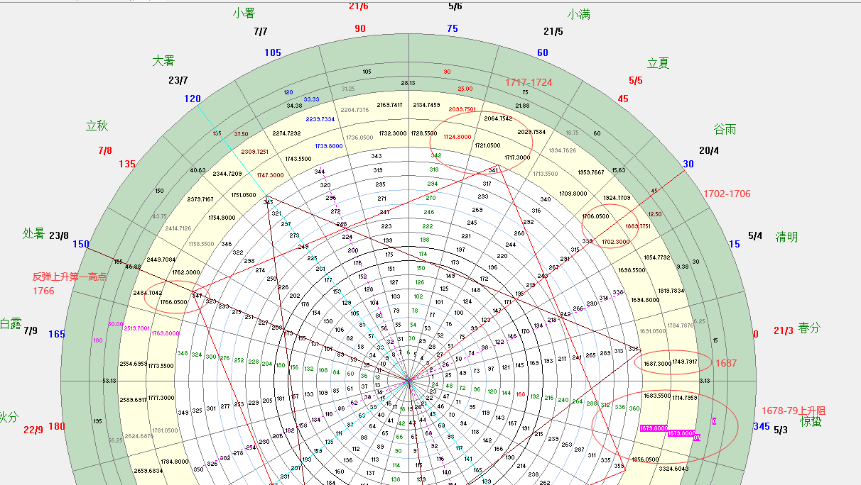Click the price cell 2344.7209
This screenshot has height=485, width=861.
point(227,174)
